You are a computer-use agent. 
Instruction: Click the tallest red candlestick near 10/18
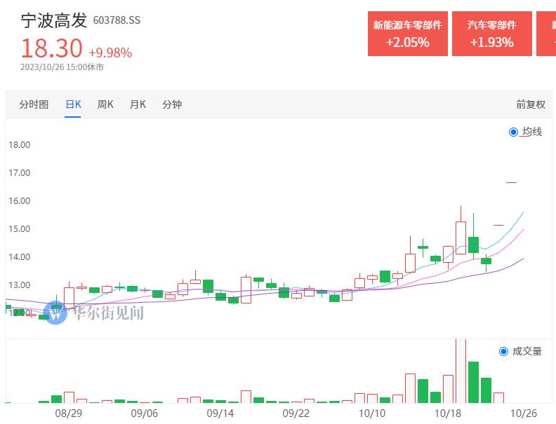coord(461,238)
